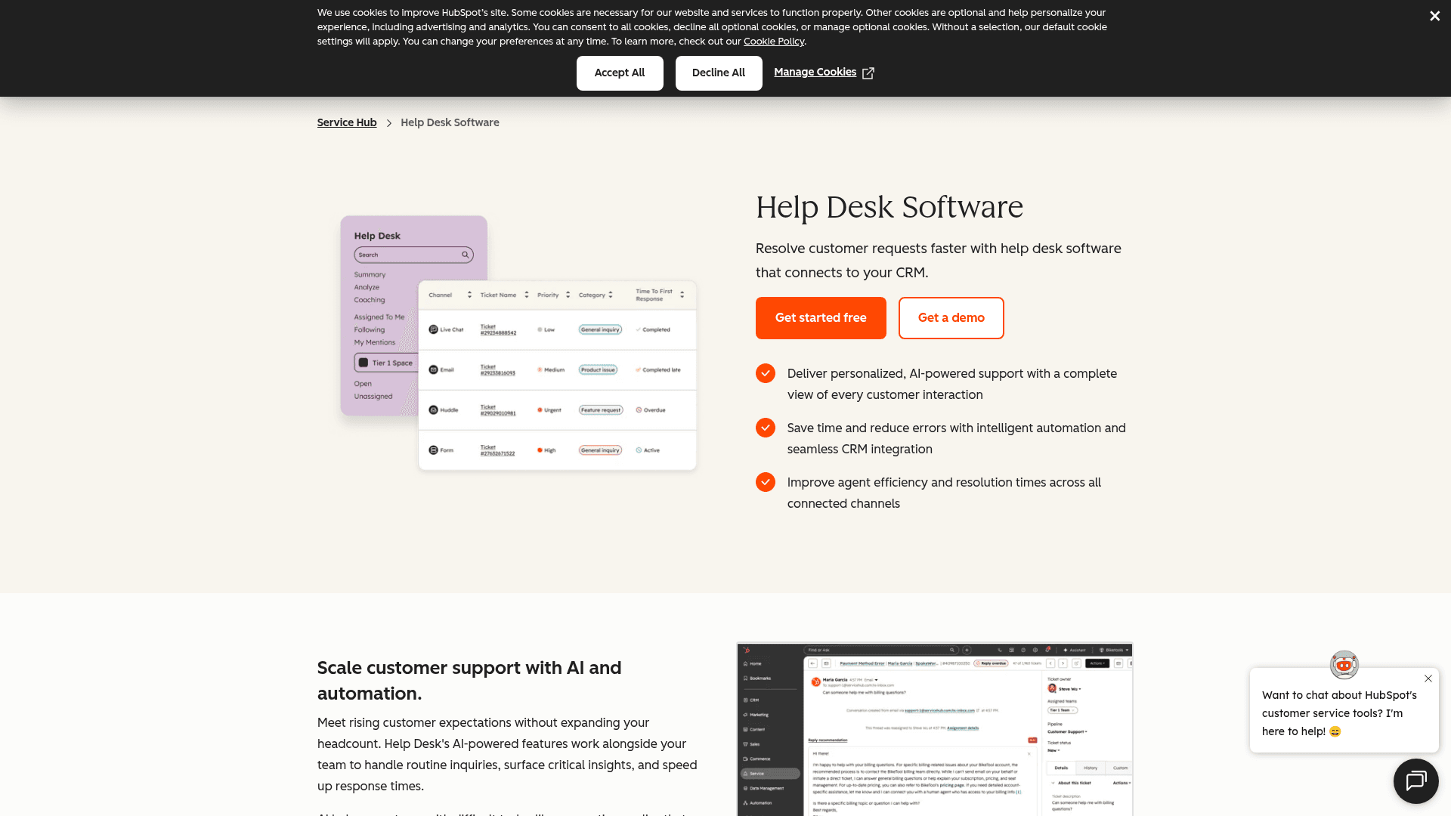Viewport: 1451px width, 816px height.
Task: Click Get started free button
Action: pyautogui.click(x=821, y=318)
